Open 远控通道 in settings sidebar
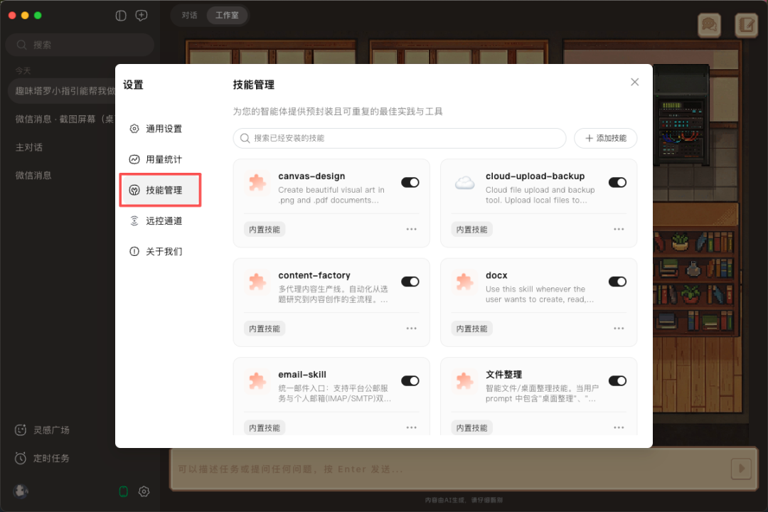The height and width of the screenshot is (512, 768). (x=160, y=221)
